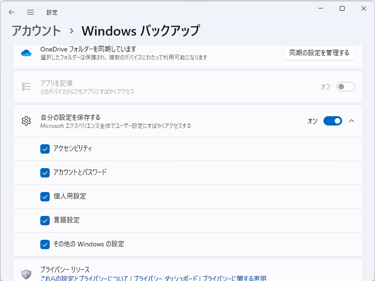Uncheck アクセシビリティ sync setting

point(45,149)
